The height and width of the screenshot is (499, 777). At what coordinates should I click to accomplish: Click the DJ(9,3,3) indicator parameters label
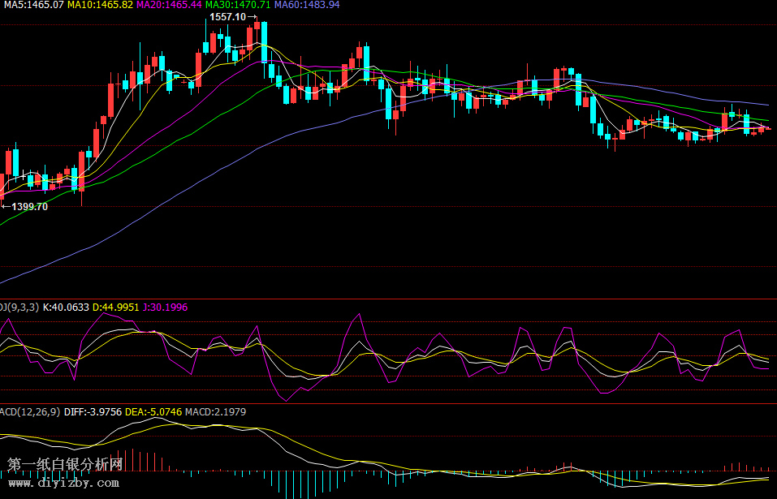(x=19, y=308)
